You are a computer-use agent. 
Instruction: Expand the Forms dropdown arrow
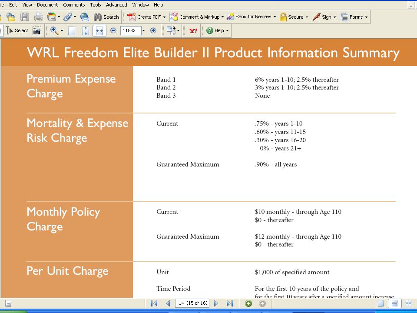tap(366, 17)
